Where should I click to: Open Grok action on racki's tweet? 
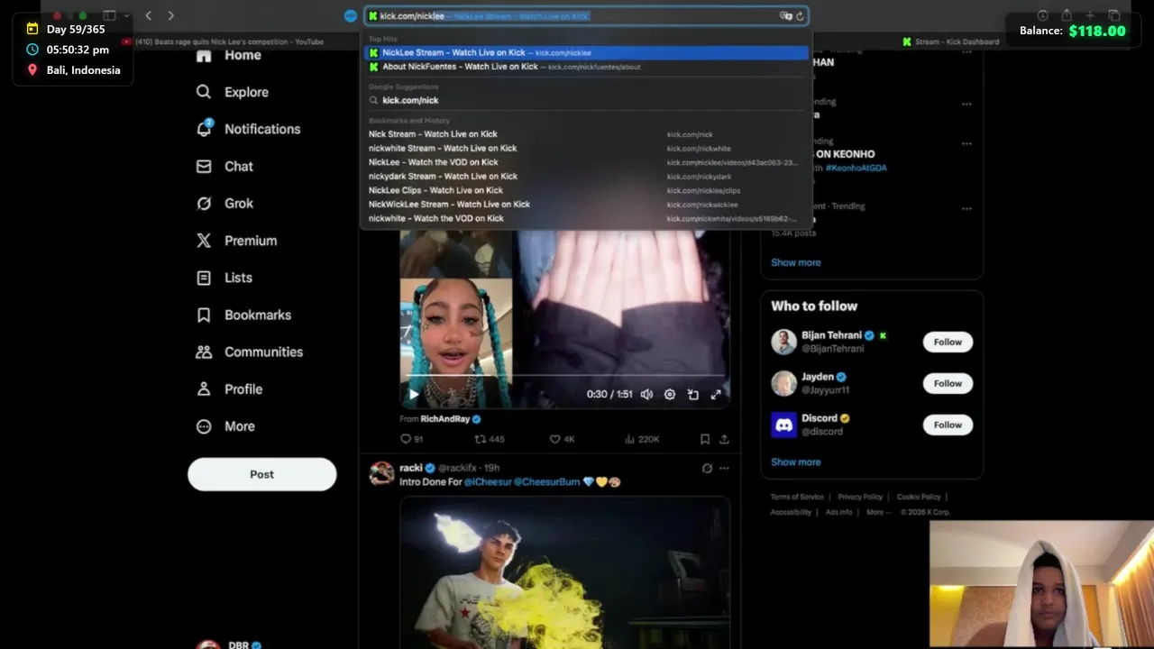coord(707,468)
